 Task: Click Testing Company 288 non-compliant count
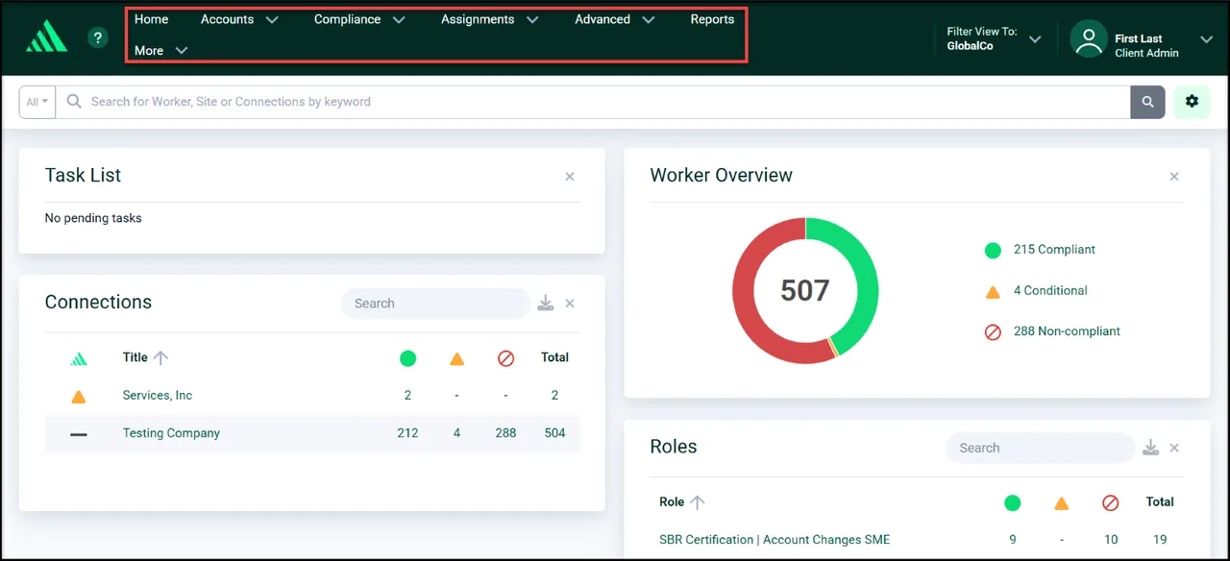coord(506,433)
